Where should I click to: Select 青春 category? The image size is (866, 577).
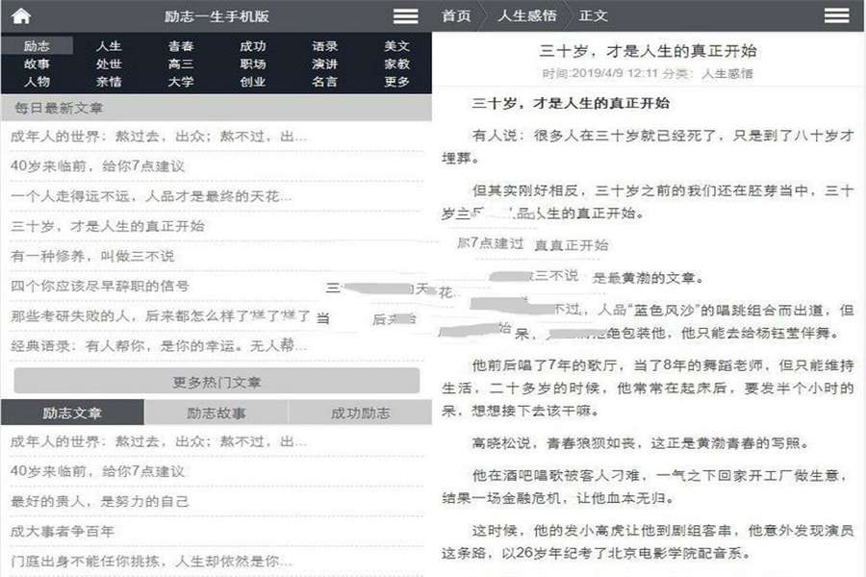point(181,46)
